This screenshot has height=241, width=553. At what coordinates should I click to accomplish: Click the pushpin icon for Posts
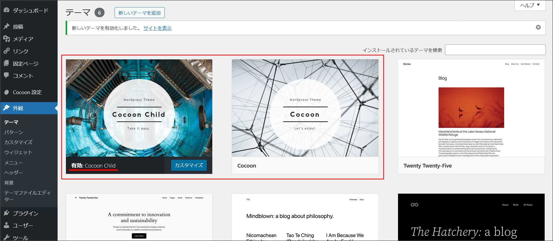[6, 27]
